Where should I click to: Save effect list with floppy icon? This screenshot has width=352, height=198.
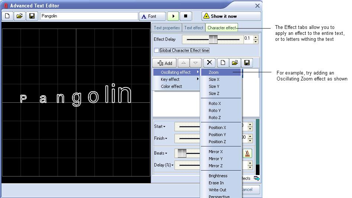click(x=247, y=63)
